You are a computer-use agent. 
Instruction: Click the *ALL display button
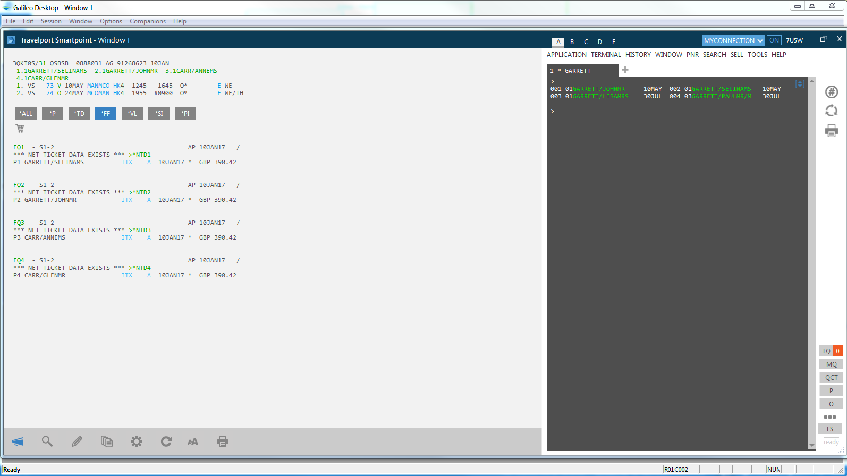(26, 113)
